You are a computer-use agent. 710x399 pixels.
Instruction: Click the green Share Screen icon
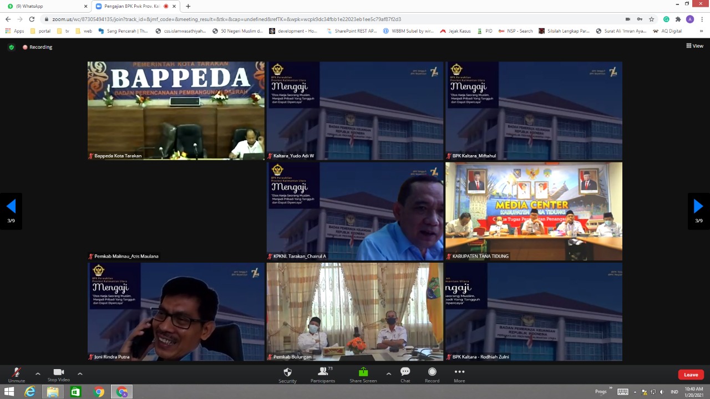tap(363, 372)
